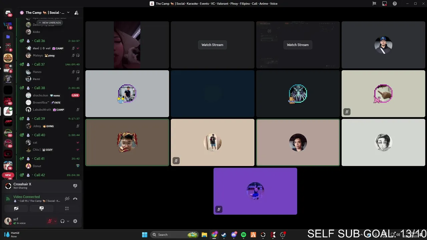Open the server icon with 62 badge

point(8,101)
